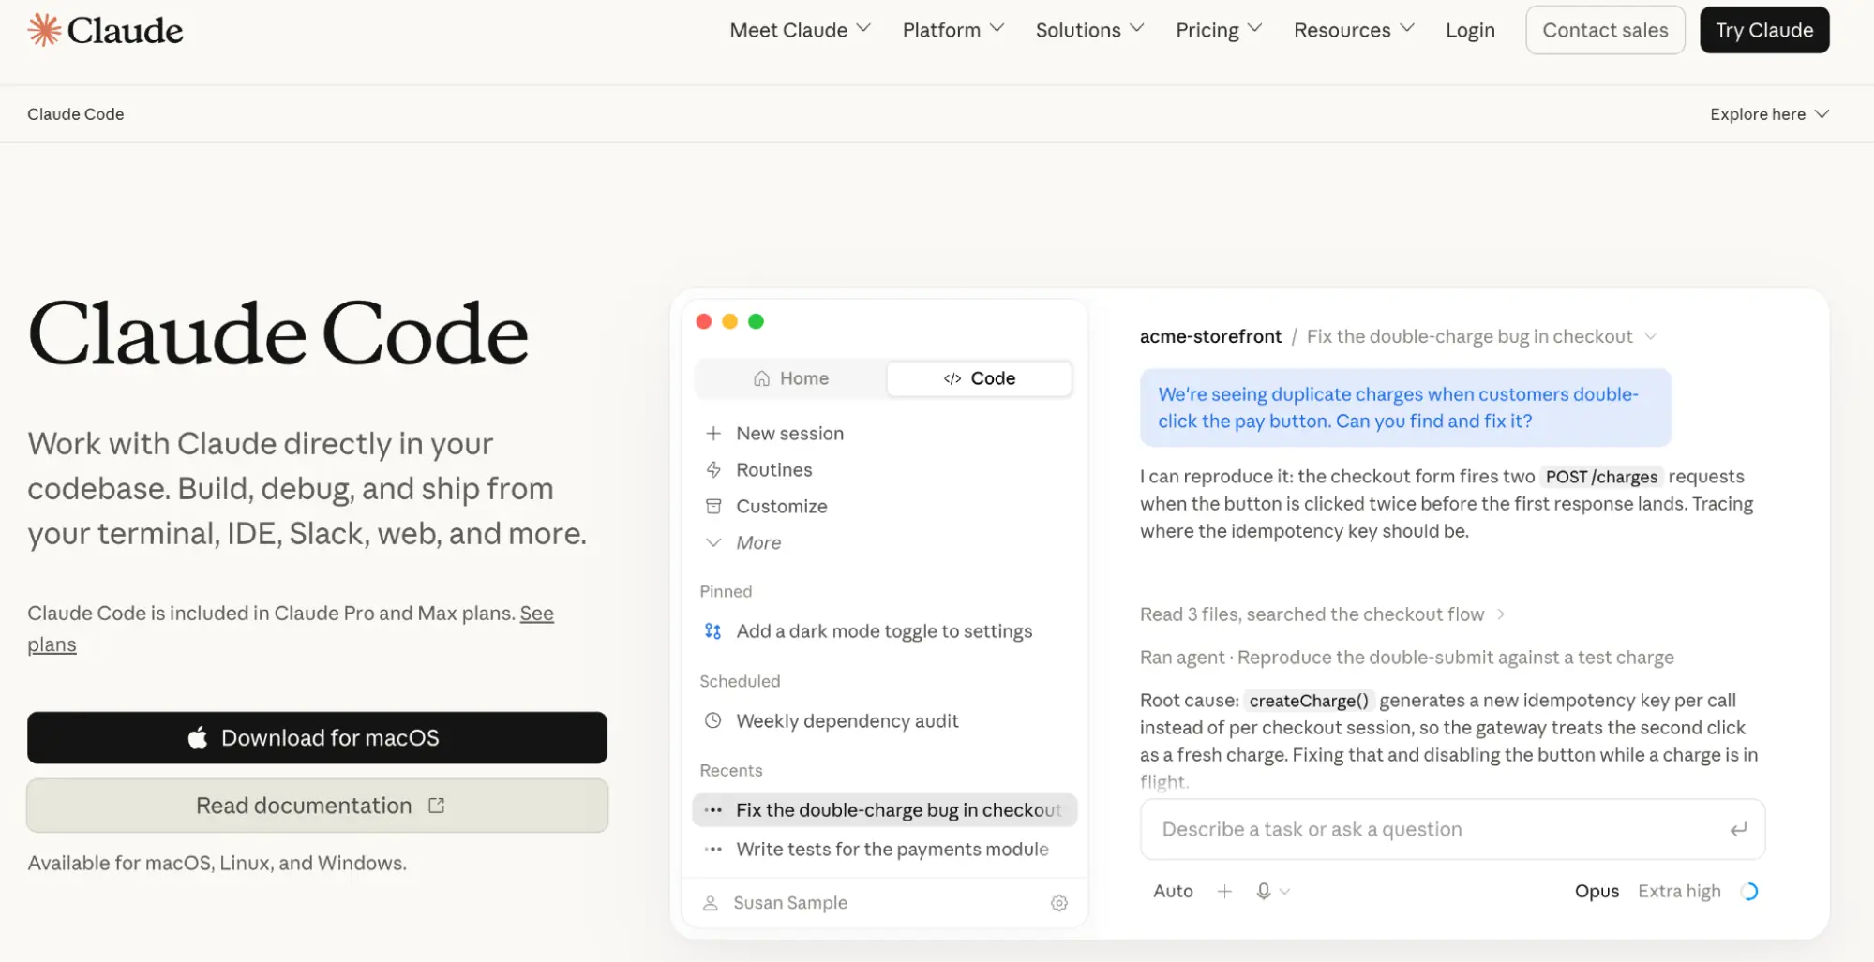The width and height of the screenshot is (1874, 962).
Task: Open the microphone options chevron
Action: (x=1285, y=892)
